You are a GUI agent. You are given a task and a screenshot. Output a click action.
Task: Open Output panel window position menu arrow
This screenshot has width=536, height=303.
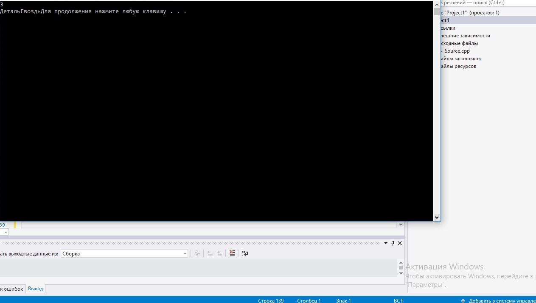click(x=386, y=243)
